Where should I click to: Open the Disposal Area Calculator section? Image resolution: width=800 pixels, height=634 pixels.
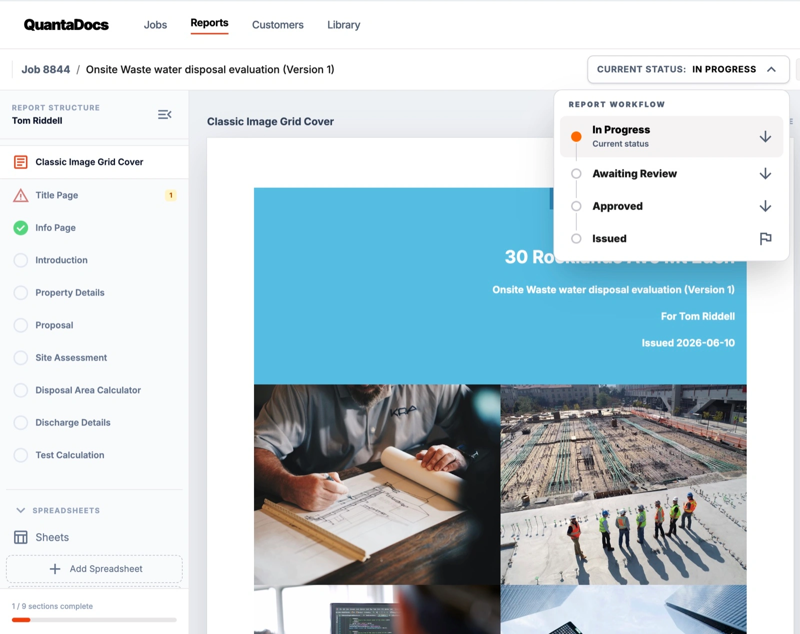(x=94, y=390)
